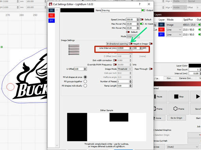Select blue layer 01 in Cut Settings list
This screenshot has width=201, height=150.
[x=51, y=21]
